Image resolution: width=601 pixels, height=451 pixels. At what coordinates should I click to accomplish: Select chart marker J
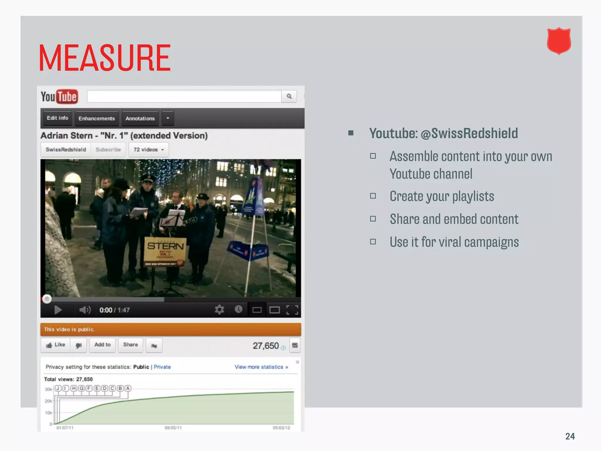coord(58,388)
